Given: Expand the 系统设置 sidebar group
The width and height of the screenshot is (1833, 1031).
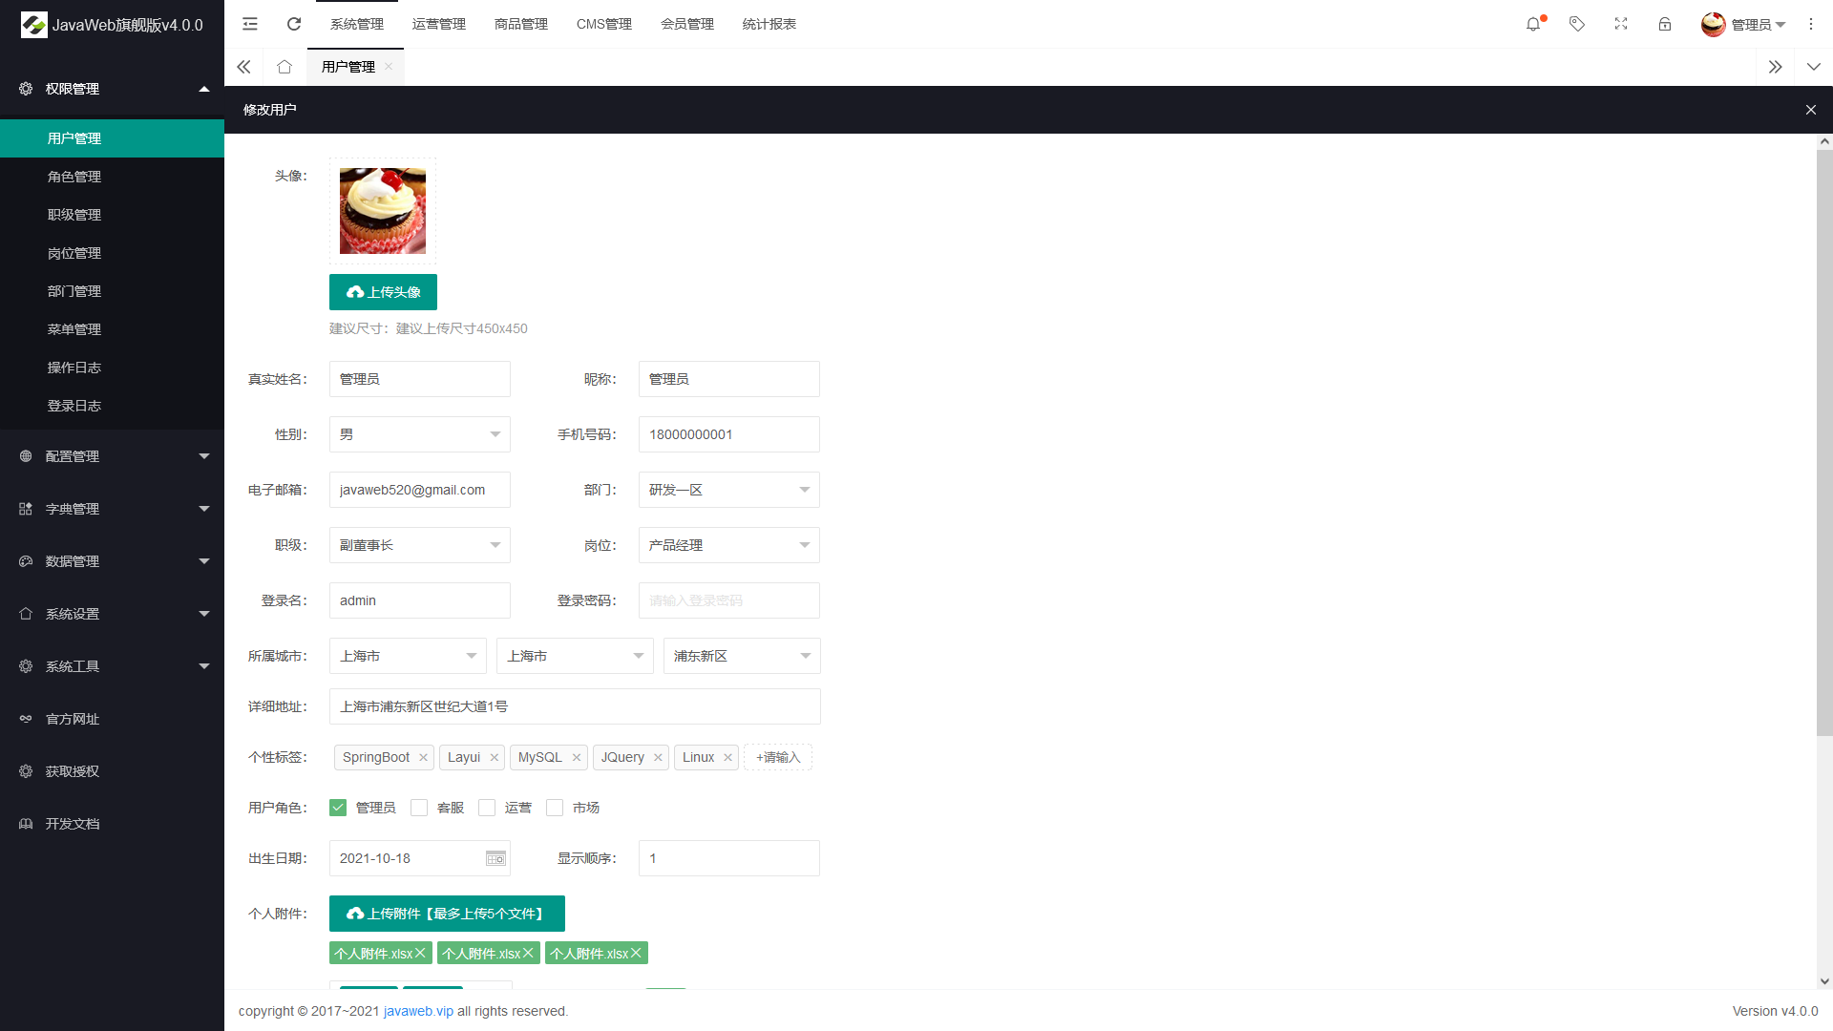Looking at the screenshot, I should [112, 614].
